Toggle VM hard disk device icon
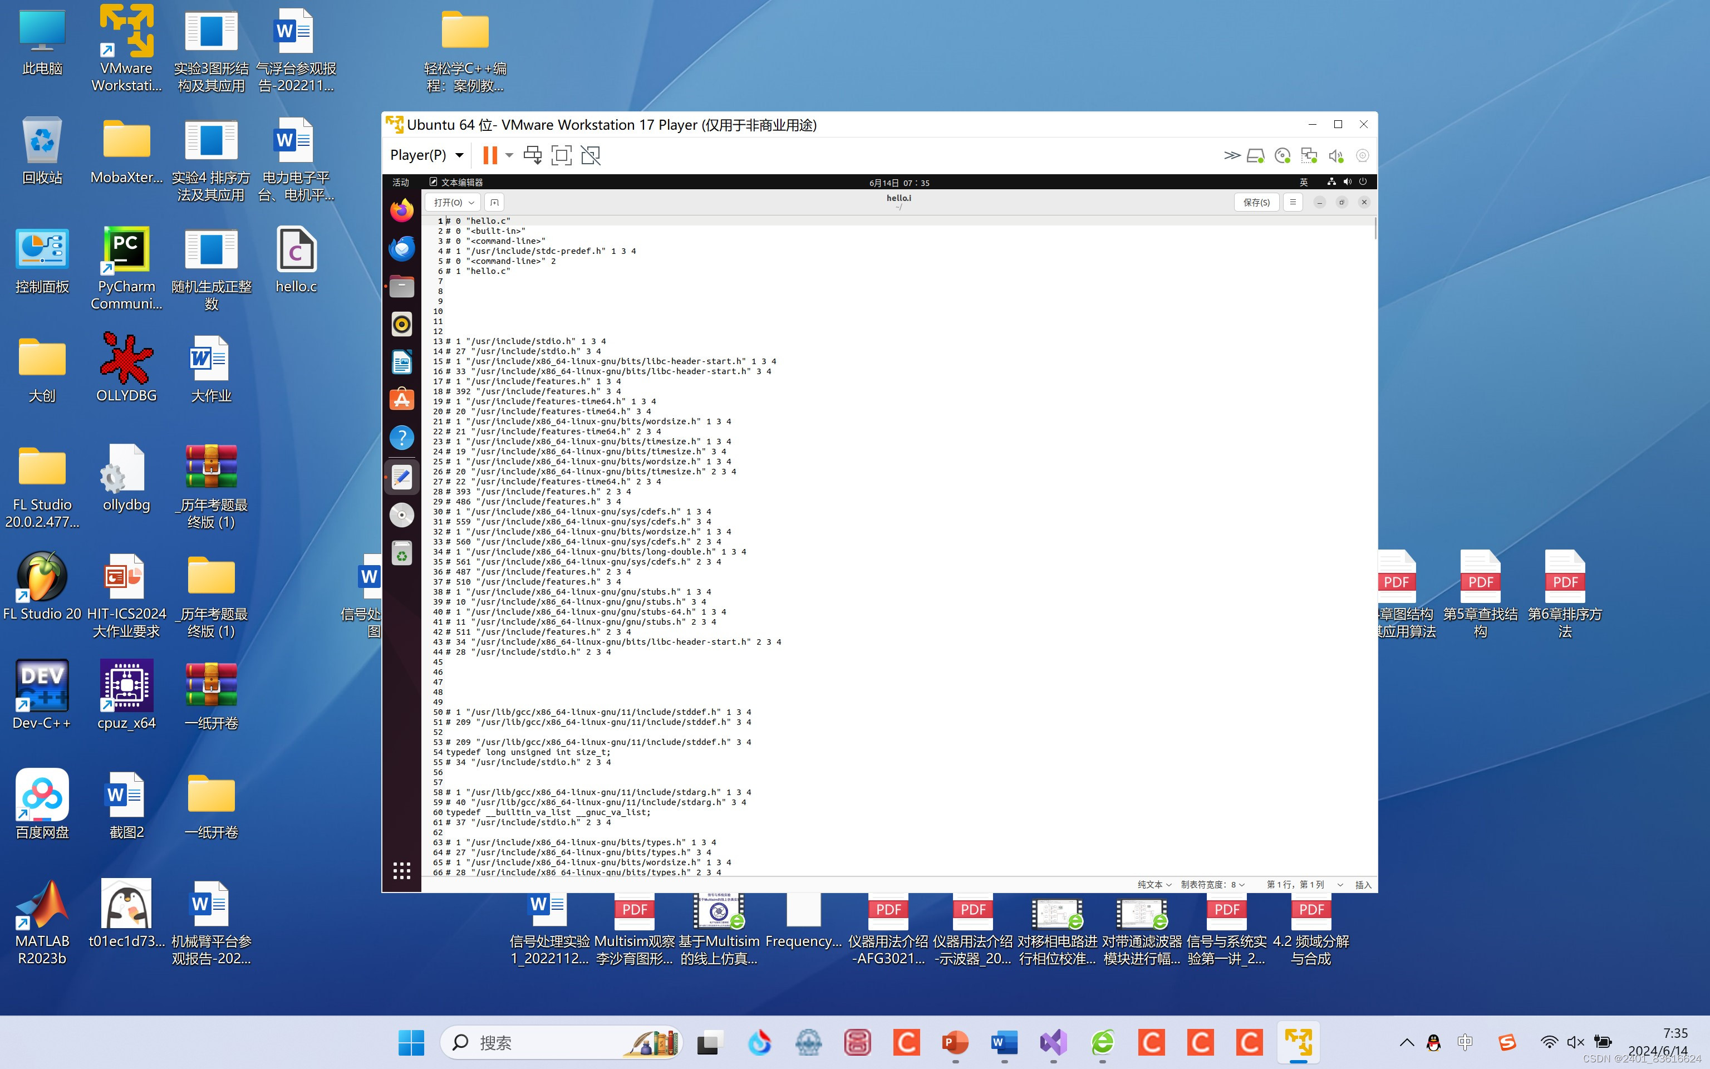Viewport: 1710px width, 1069px height. click(1255, 155)
